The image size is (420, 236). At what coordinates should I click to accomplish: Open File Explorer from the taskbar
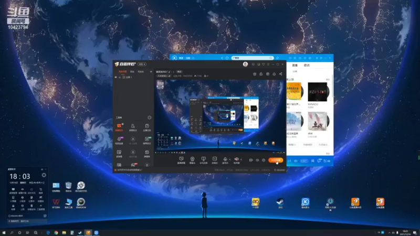[x=64, y=233]
